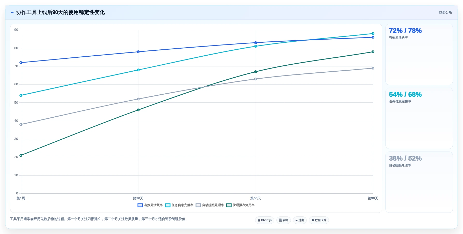Click the blue 有效周活跃率 point at 第30天

click(x=138, y=52)
